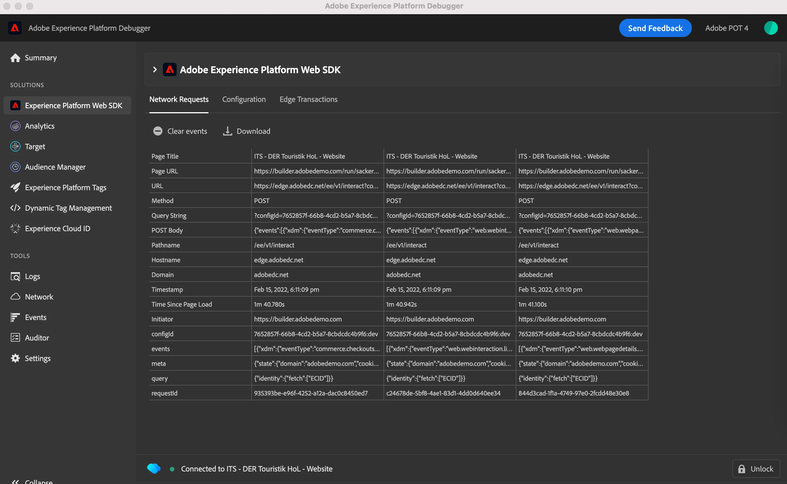
Task: Open the Summary home icon
Action: pyautogui.click(x=15, y=58)
